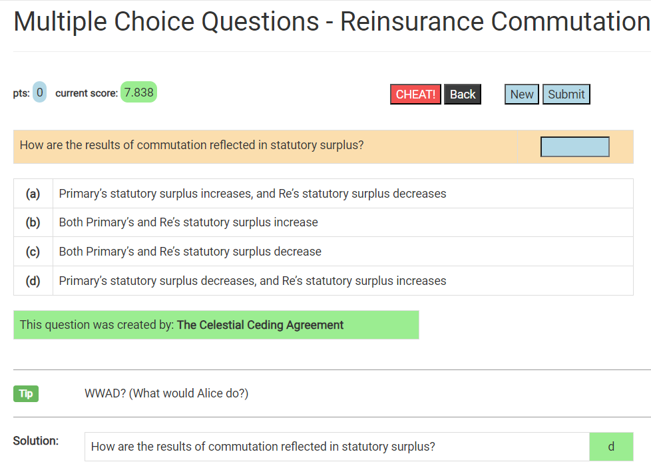Submit the answer
This screenshot has height=464, width=651.
point(566,95)
